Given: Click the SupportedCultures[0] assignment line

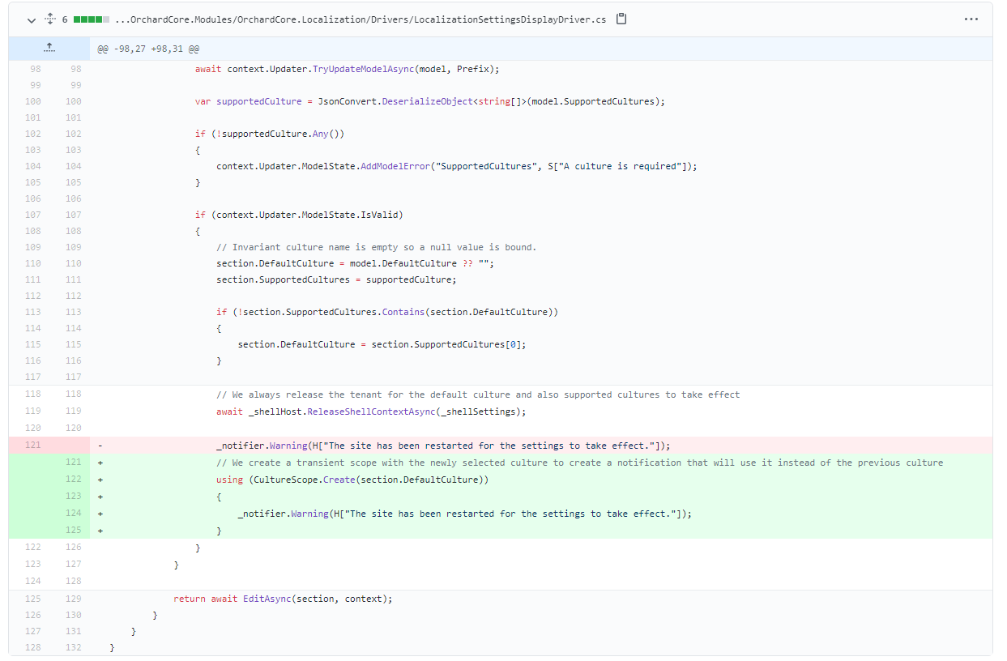Looking at the screenshot, I should click(382, 344).
